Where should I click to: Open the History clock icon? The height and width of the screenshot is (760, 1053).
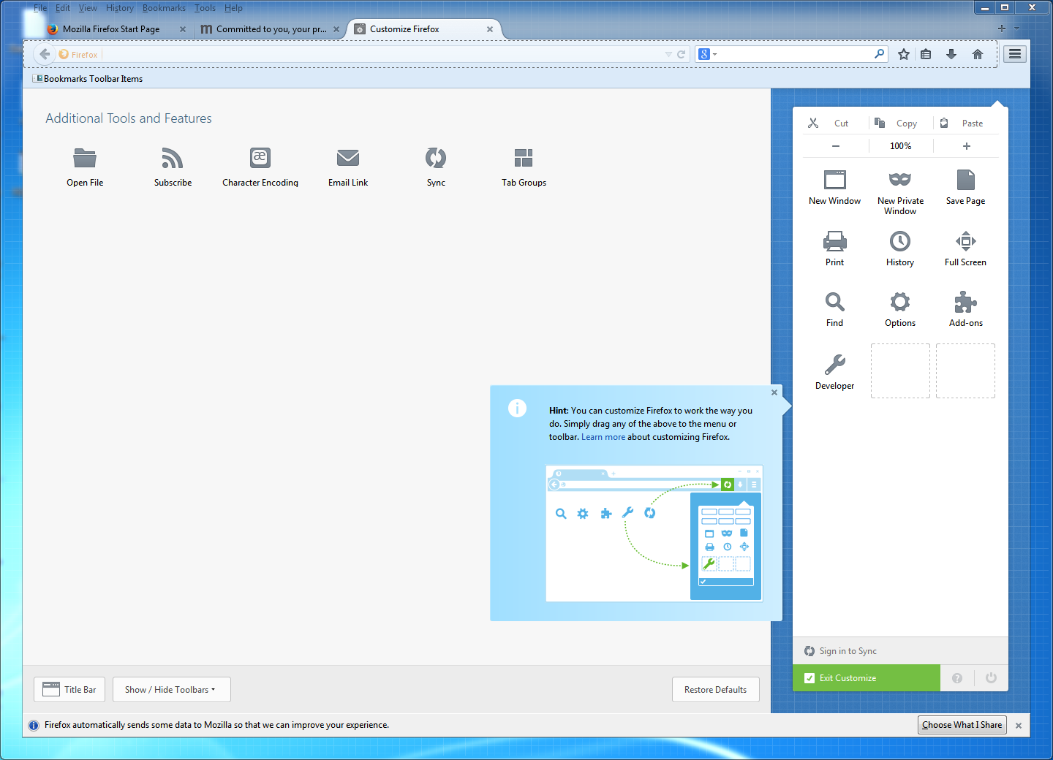point(900,241)
